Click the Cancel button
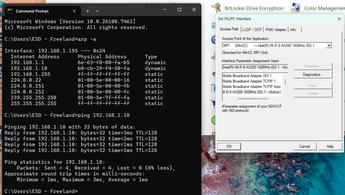The height and width of the screenshot is (195, 345). (304, 146)
